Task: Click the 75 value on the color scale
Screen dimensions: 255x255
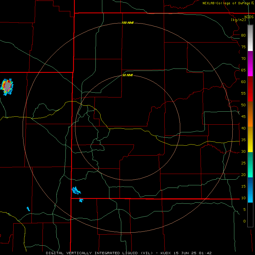Action: click(x=243, y=47)
